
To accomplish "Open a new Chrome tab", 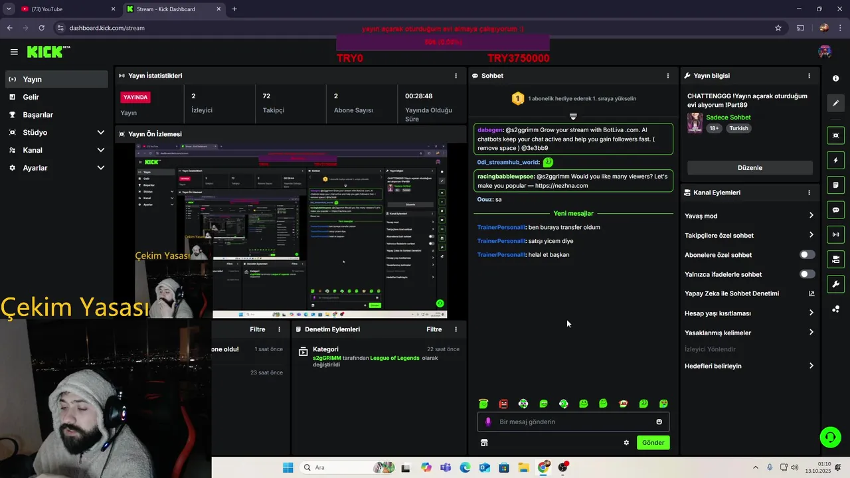I will click(234, 9).
